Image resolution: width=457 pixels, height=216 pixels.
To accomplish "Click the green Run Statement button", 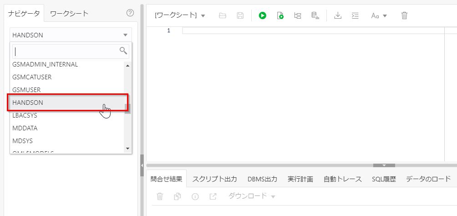I will (263, 15).
